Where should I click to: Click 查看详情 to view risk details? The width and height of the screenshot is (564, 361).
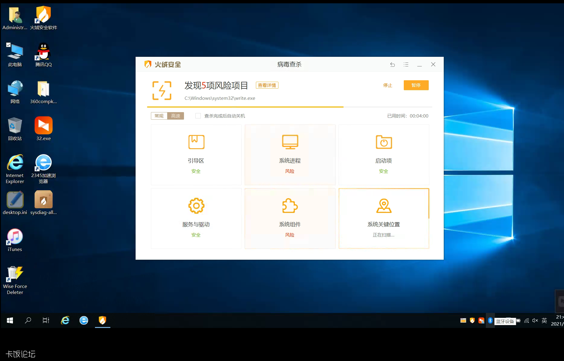click(x=267, y=85)
